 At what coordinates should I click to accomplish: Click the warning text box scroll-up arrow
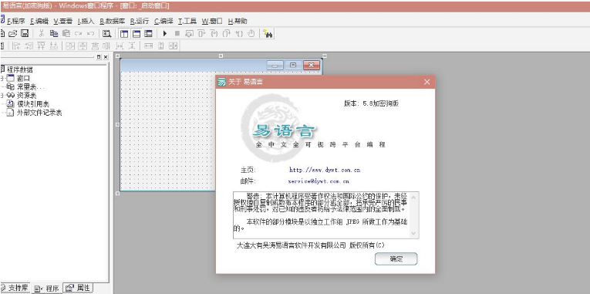click(x=414, y=198)
